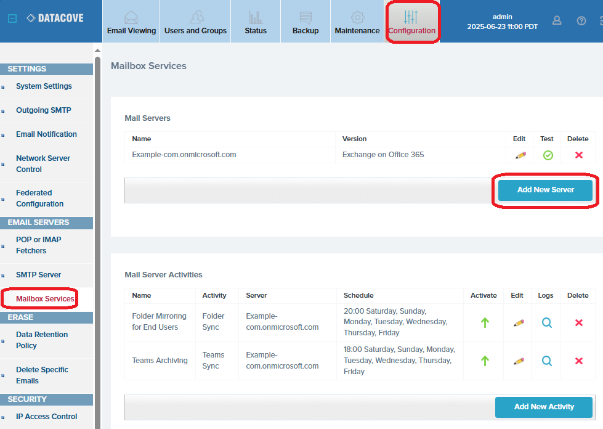
Task: Delete the Example-com.onmicrosoft.com mail server
Action: [x=578, y=155]
